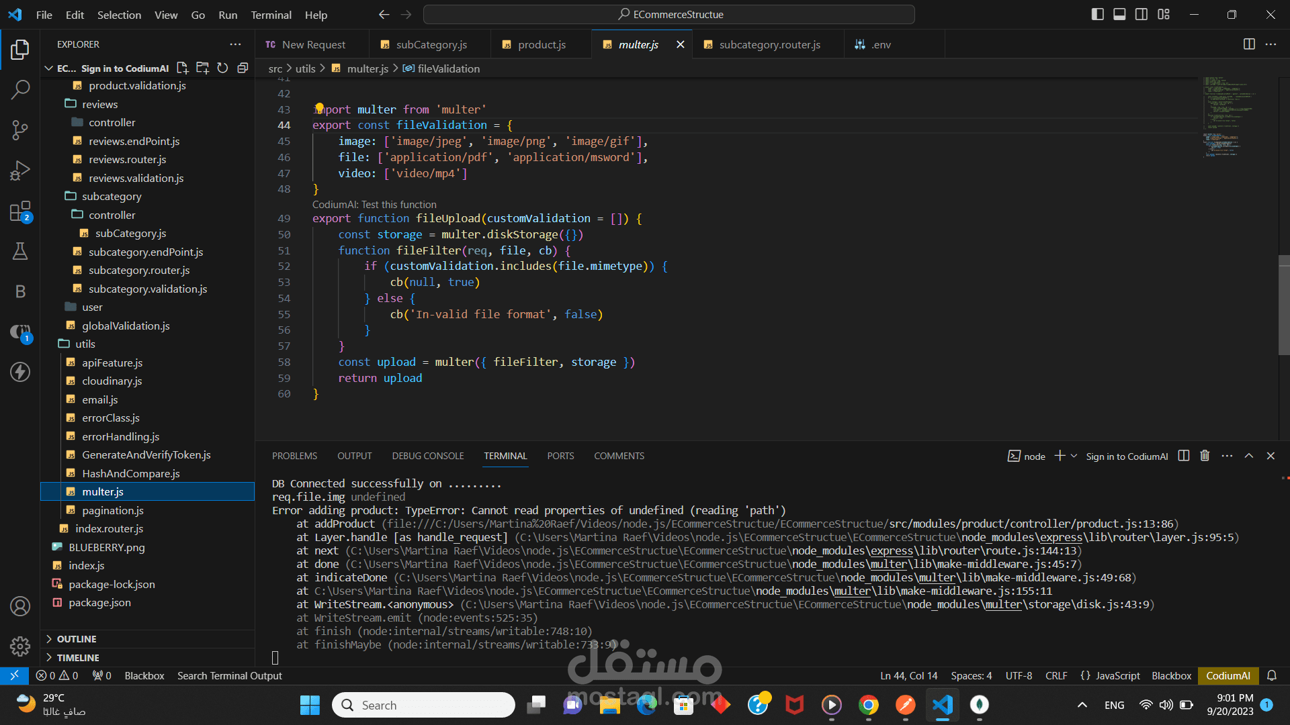Toggle the primary sidebar visibility
Viewport: 1290px width, 725px height.
click(x=1097, y=13)
